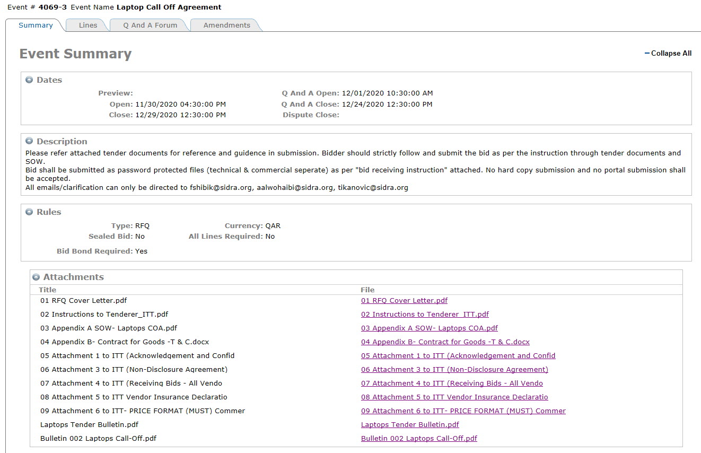Image resolution: width=701 pixels, height=453 pixels.
Task: Click title text 03 Appendix A SOW- Laptops COA.pdf
Action: click(109, 328)
